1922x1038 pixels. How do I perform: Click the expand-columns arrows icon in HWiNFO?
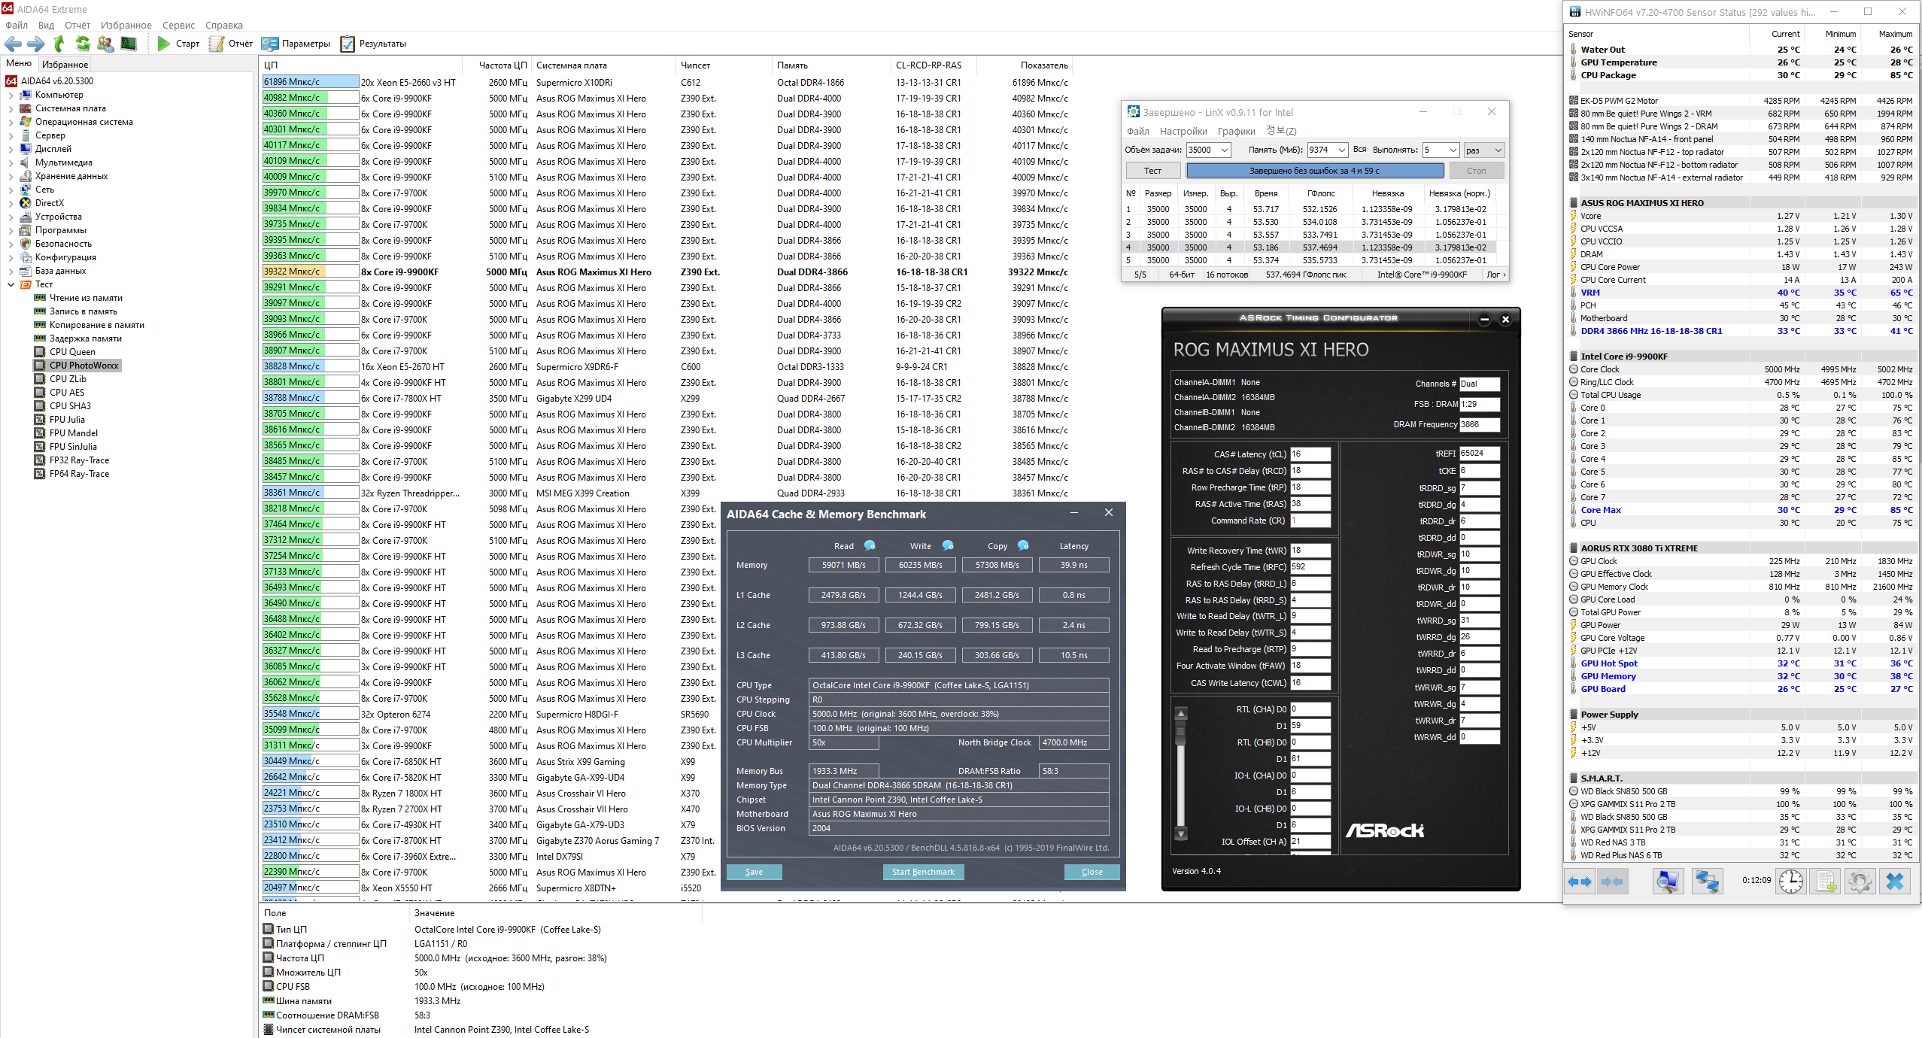(x=1580, y=881)
